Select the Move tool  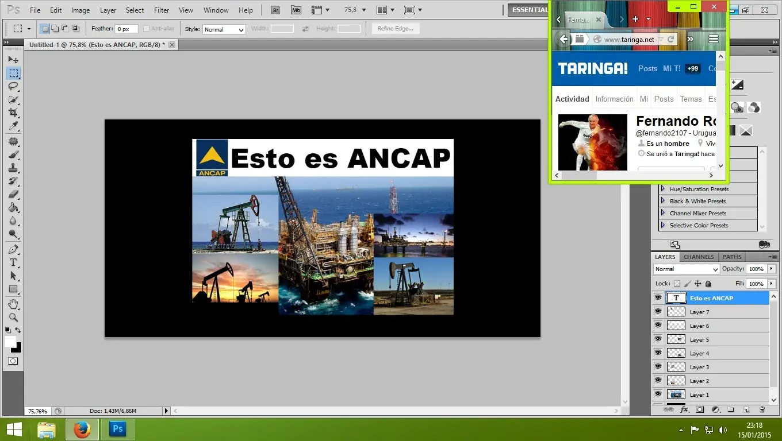tap(13, 59)
